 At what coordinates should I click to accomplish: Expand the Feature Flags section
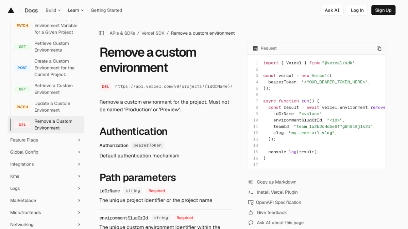pos(46,140)
